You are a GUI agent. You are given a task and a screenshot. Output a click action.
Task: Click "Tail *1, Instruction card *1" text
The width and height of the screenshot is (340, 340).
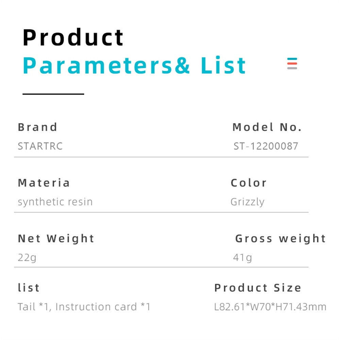click(84, 307)
